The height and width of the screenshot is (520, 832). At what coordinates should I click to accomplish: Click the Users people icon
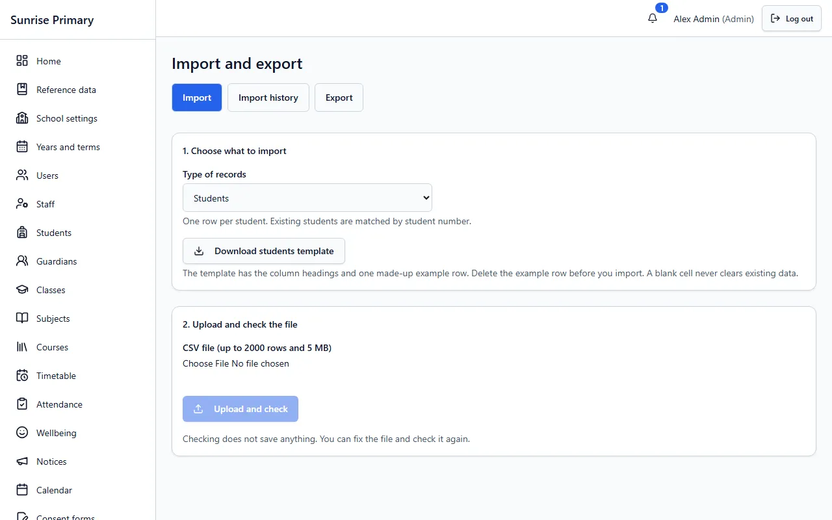22,175
